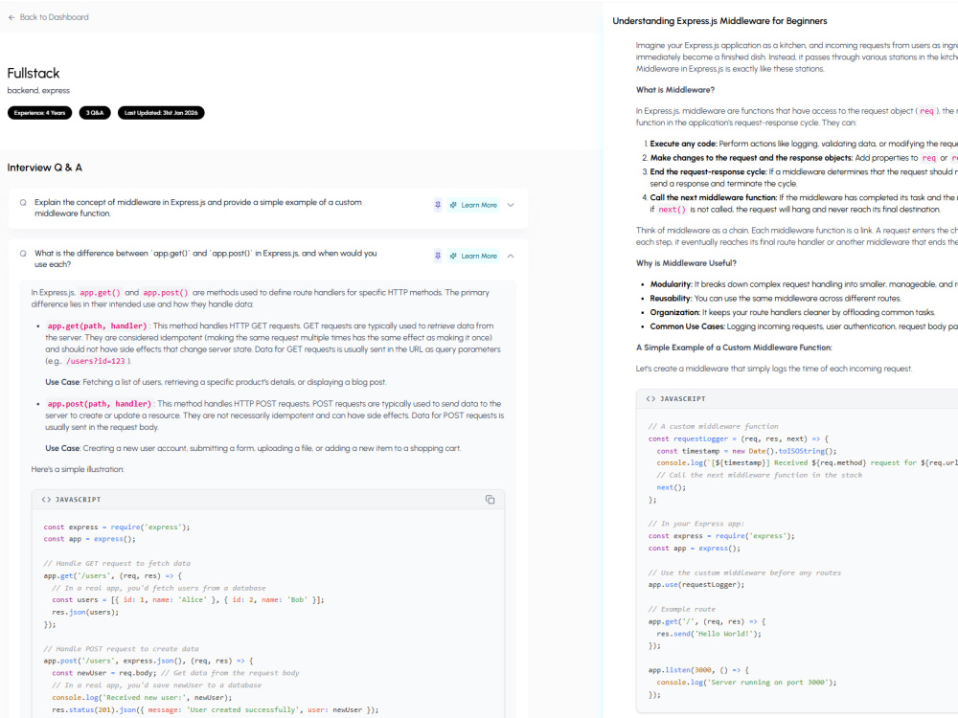
Task: Click the code brackets icon in the right panel code header
Action: [x=650, y=398]
